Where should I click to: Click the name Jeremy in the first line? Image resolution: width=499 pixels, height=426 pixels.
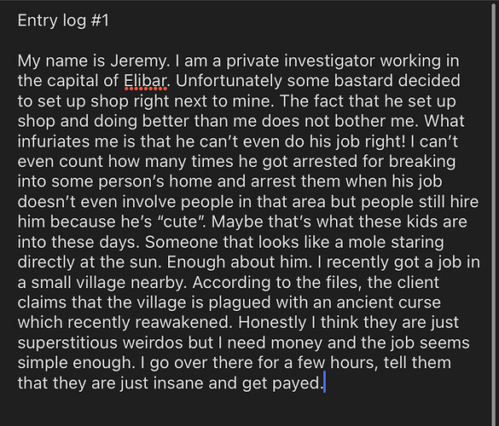click(x=139, y=61)
